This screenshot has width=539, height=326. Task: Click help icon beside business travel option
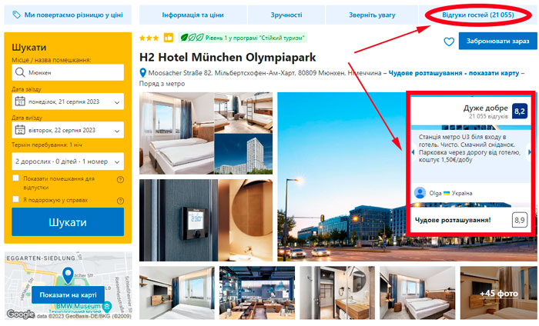(x=120, y=201)
